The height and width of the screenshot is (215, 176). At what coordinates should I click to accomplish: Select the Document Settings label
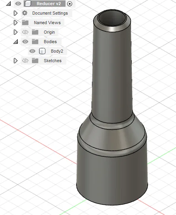coord(50,13)
